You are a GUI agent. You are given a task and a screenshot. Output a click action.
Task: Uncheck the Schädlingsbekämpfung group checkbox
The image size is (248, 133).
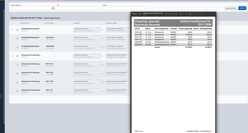(17, 30)
